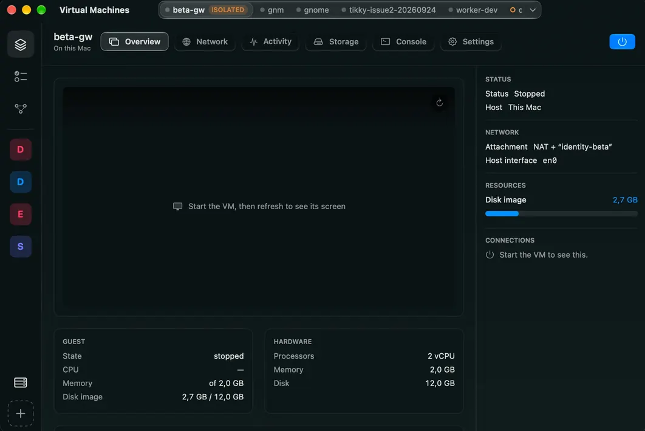
Task: Click the hardware Memory 2,0 GB value
Action: pos(442,370)
